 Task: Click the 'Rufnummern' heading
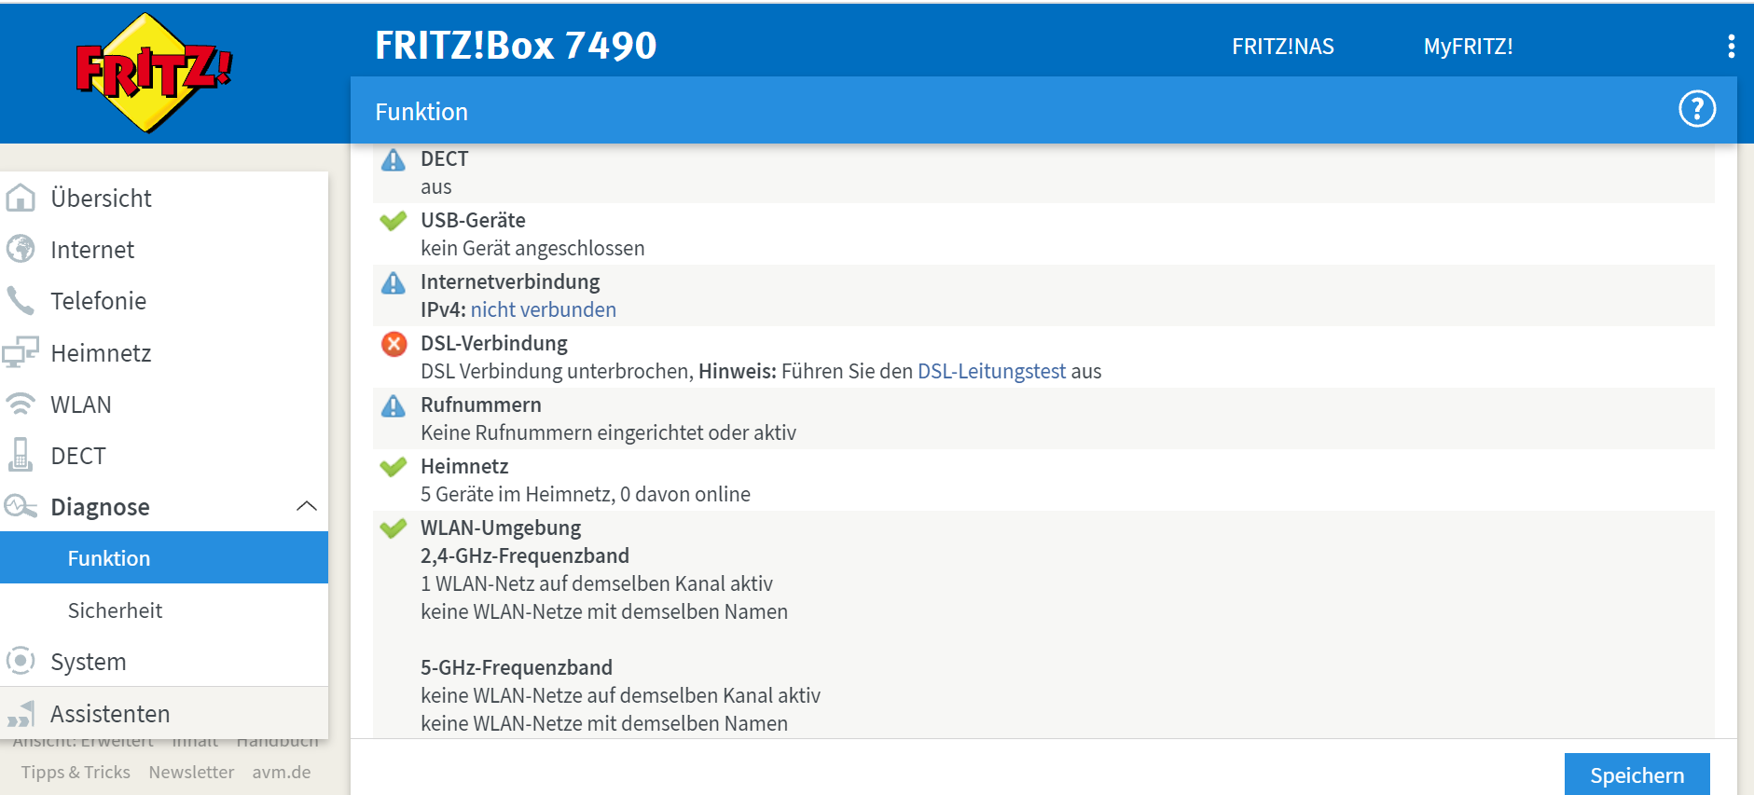tap(481, 404)
